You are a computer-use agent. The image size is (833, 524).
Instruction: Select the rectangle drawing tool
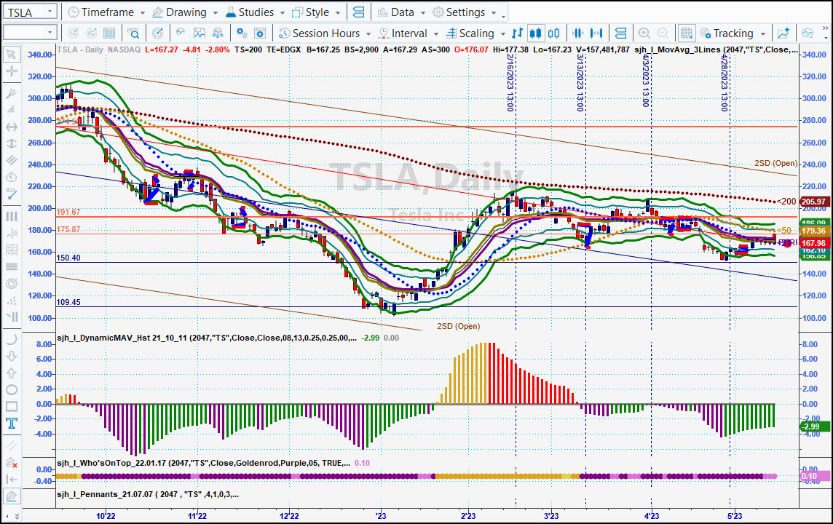[11, 407]
